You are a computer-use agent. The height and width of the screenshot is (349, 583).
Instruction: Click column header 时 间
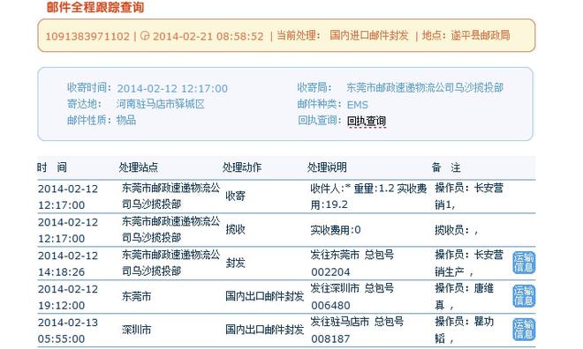(52, 167)
